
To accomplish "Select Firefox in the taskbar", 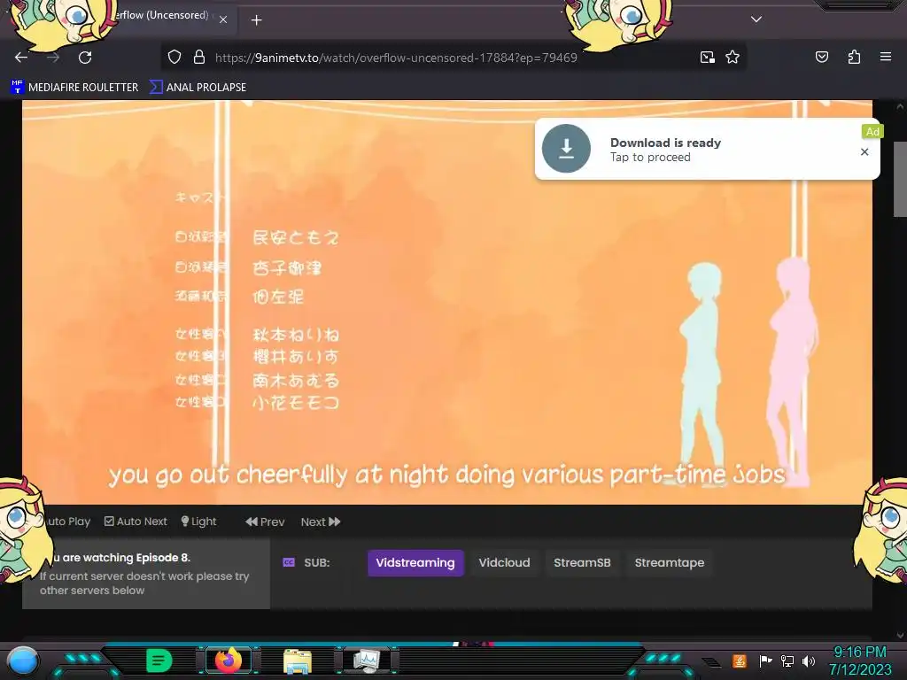I will point(229,661).
